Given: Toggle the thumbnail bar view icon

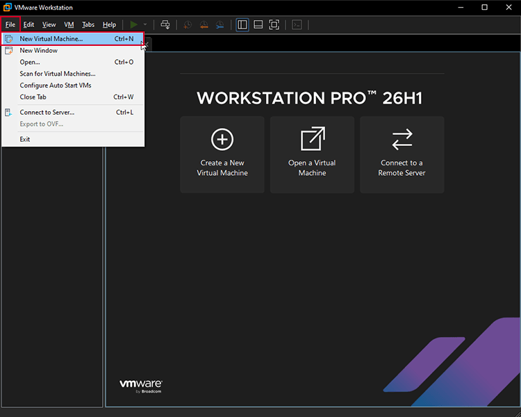Looking at the screenshot, I should pyautogui.click(x=258, y=24).
